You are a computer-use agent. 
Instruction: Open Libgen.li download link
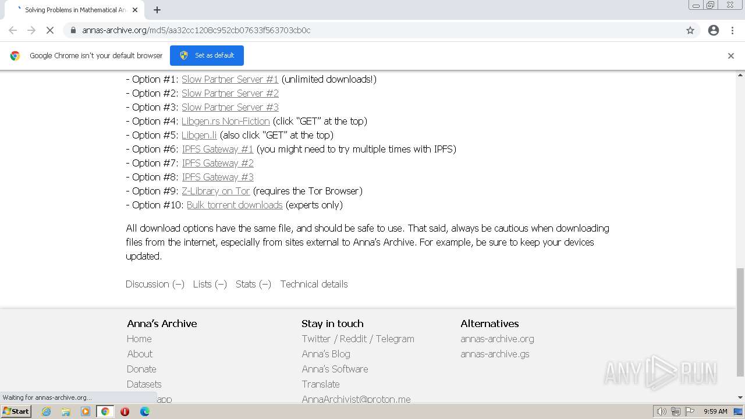pos(199,135)
